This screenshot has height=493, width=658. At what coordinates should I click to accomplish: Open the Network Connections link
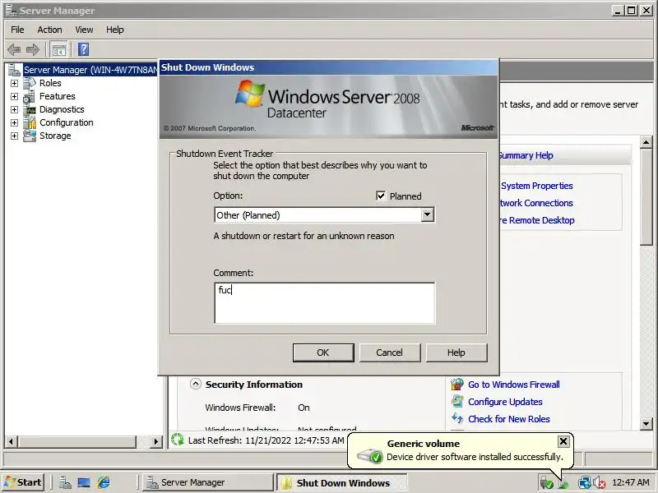(x=536, y=203)
